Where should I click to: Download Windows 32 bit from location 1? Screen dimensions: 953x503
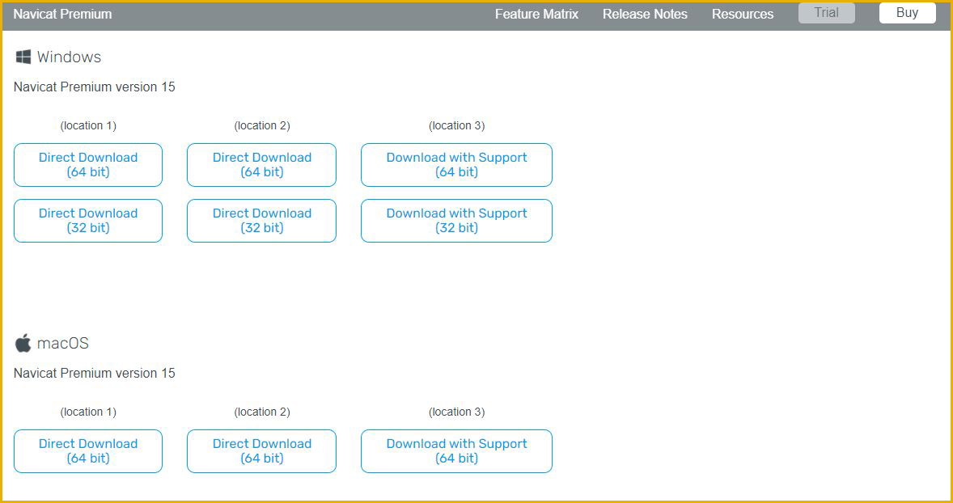pyautogui.click(x=88, y=221)
